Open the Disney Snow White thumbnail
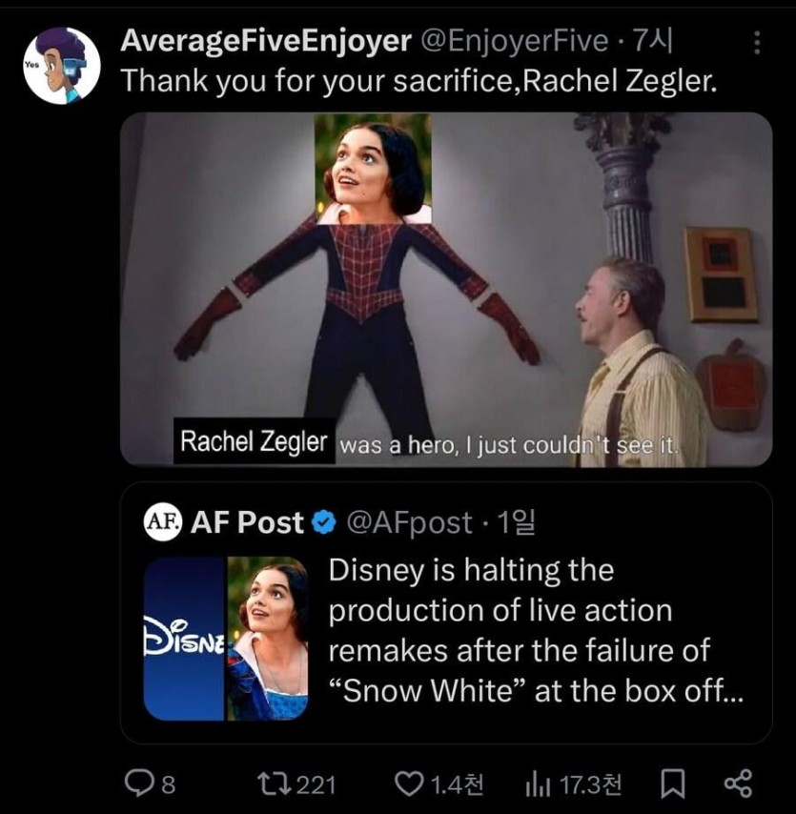This screenshot has height=814, width=796. 226,638
